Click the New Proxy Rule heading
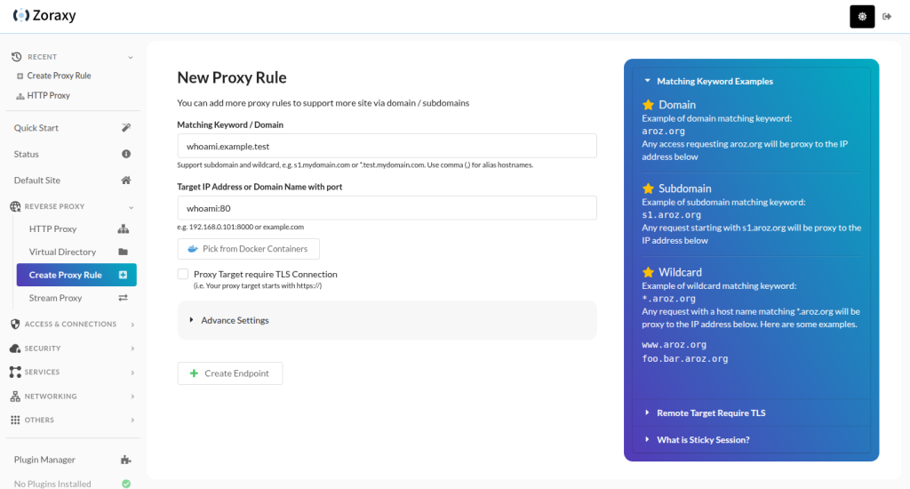Screen dimensions: 910x489 pos(232,77)
